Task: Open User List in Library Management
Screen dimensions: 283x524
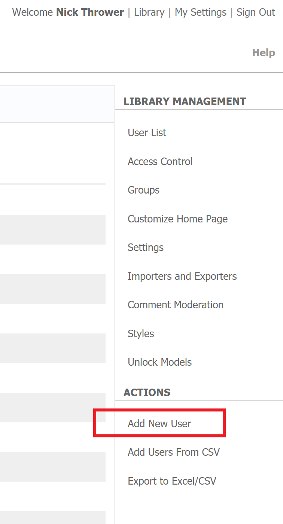Action: tap(147, 133)
